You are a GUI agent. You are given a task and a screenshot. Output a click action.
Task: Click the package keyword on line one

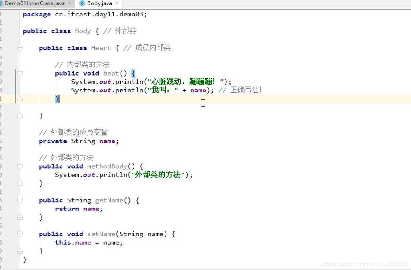point(37,14)
